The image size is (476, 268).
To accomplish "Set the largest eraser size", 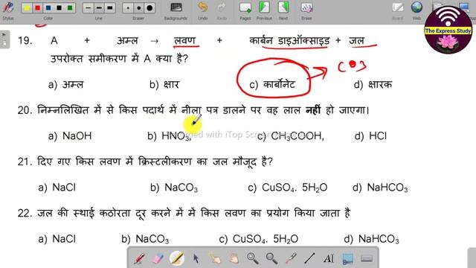I will pyautogui.click(x=149, y=8).
